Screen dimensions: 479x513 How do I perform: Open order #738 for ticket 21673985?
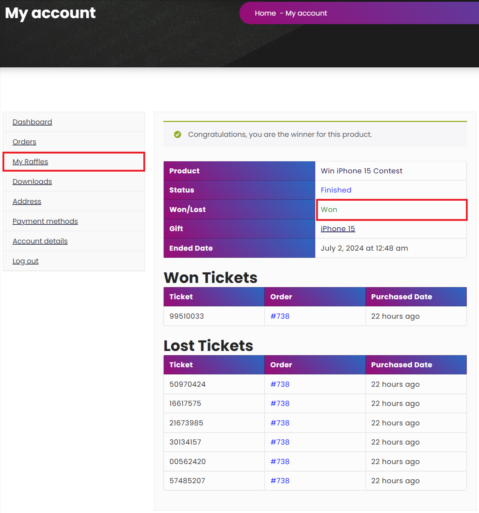(280, 423)
